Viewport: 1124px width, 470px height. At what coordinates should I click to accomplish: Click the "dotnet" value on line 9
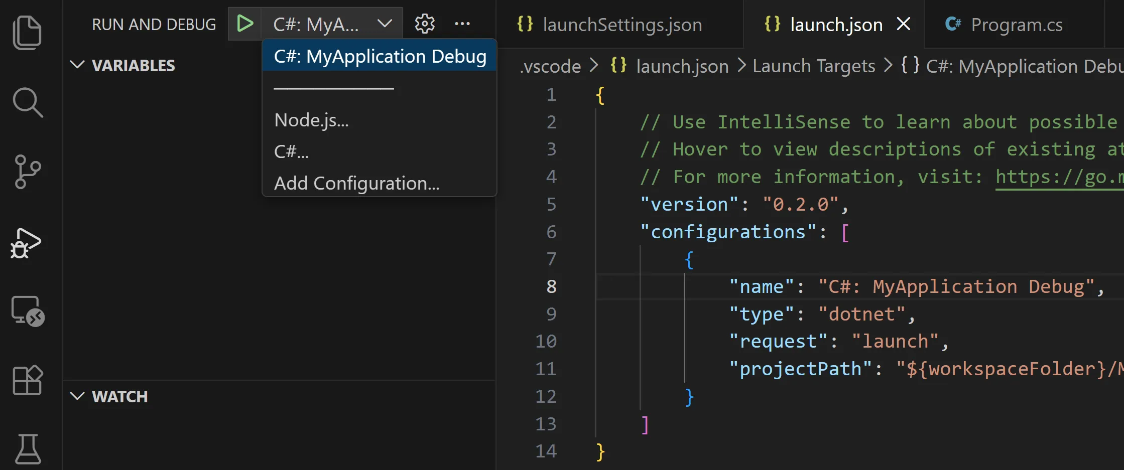(861, 314)
